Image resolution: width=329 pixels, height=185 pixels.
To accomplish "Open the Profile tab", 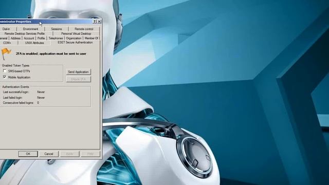I will click(x=41, y=38).
